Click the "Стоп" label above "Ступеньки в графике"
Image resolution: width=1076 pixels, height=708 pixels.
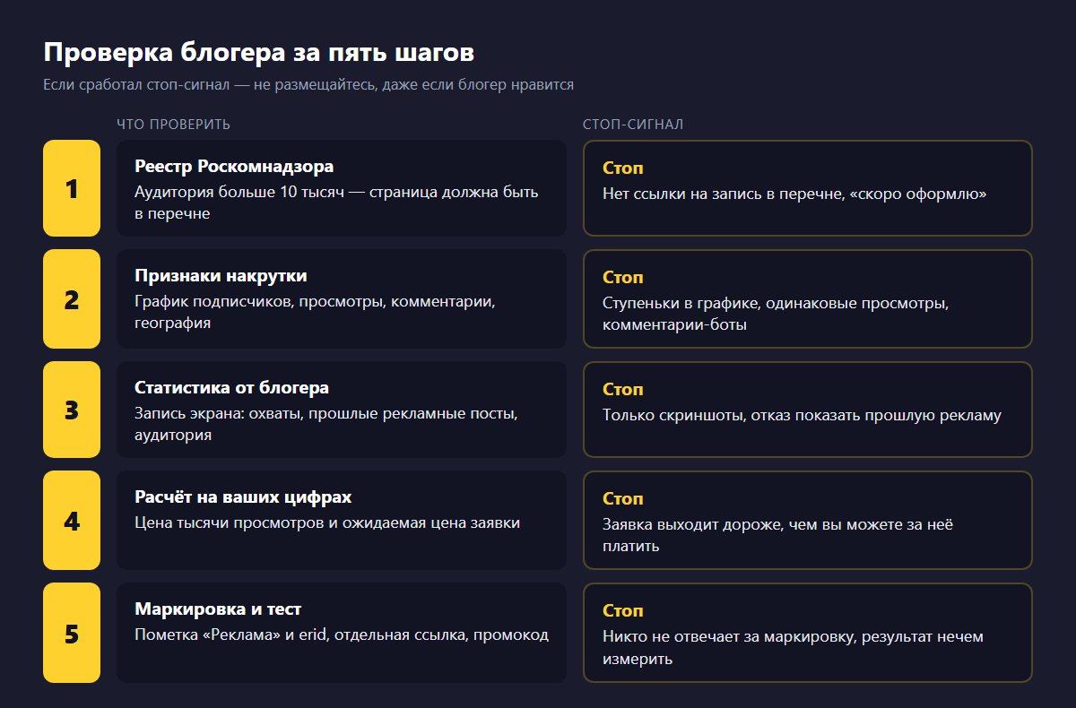[623, 278]
